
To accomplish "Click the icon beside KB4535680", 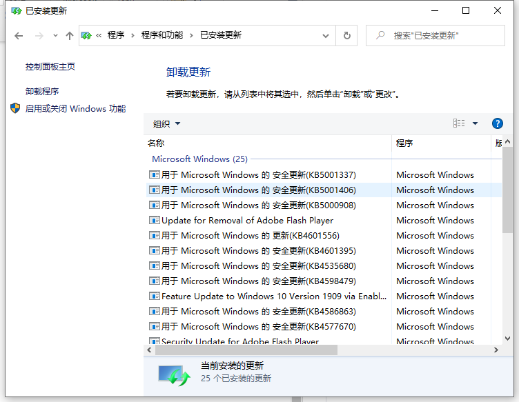I will pyautogui.click(x=154, y=265).
